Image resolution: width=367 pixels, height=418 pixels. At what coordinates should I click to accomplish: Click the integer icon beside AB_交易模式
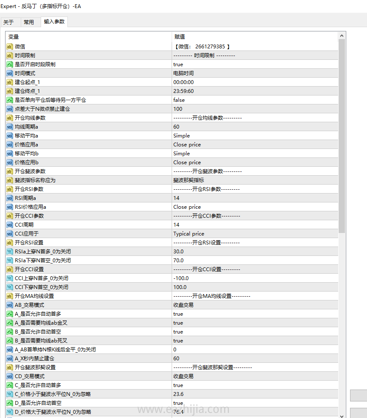(10, 305)
